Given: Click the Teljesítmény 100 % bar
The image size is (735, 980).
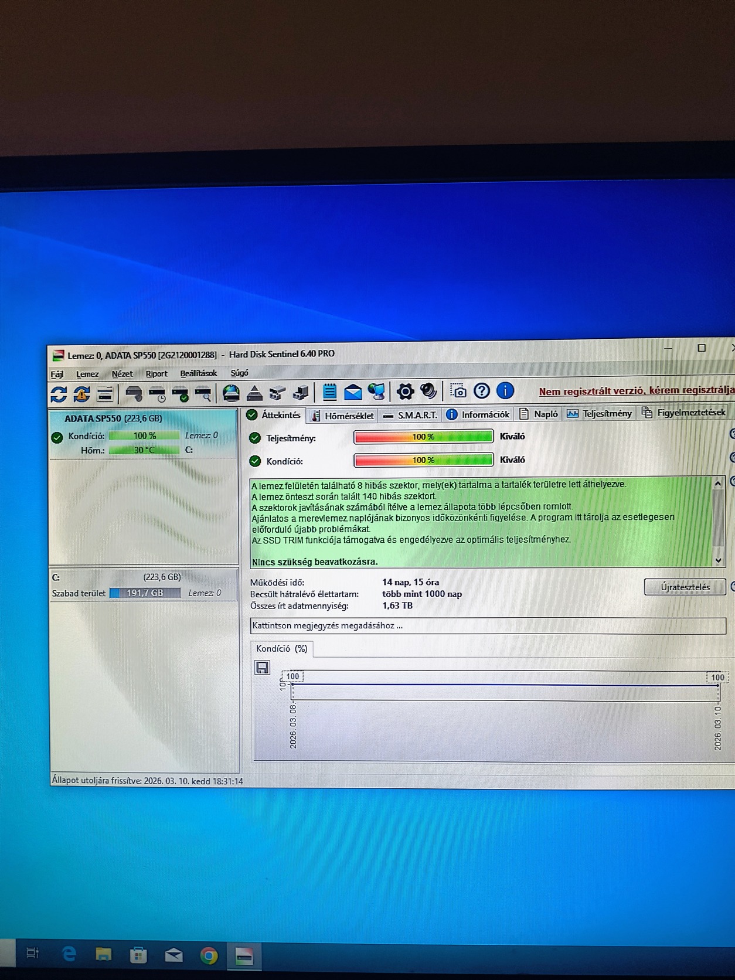Looking at the screenshot, I should pyautogui.click(x=423, y=437).
